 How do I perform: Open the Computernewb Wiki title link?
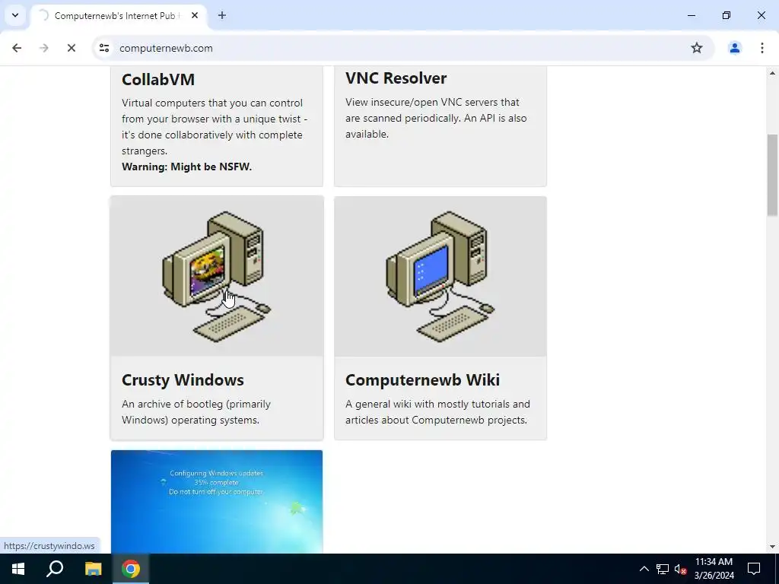click(x=423, y=380)
